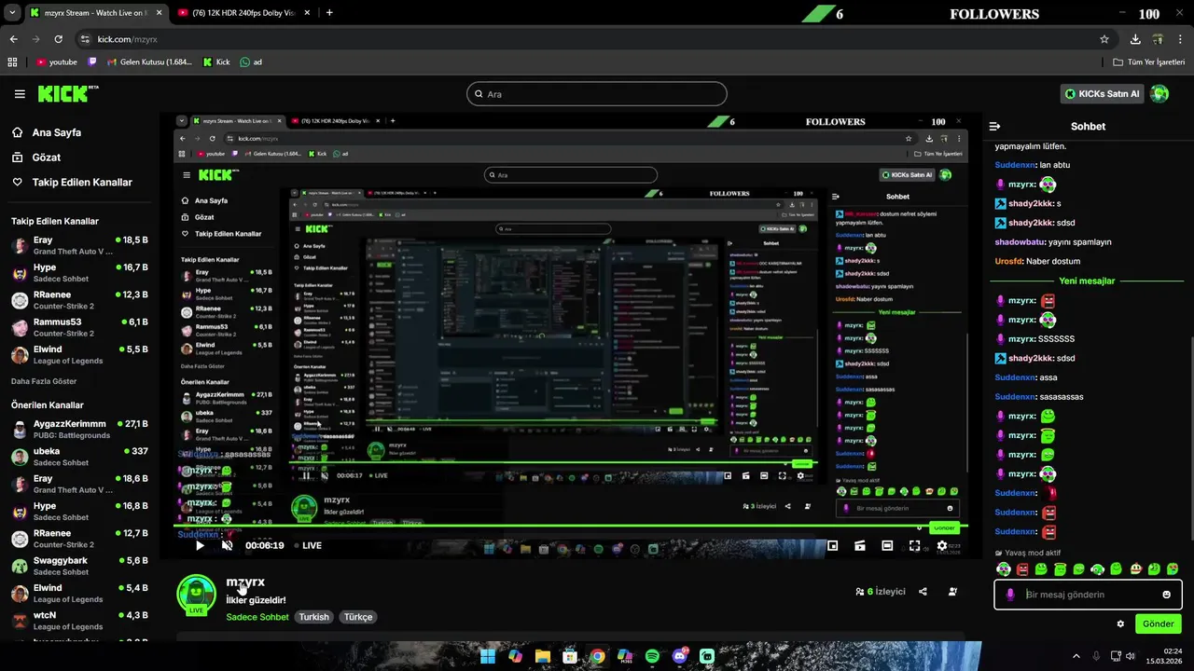Click the KICK logo
Image resolution: width=1194 pixels, height=671 pixels.
tap(67, 93)
